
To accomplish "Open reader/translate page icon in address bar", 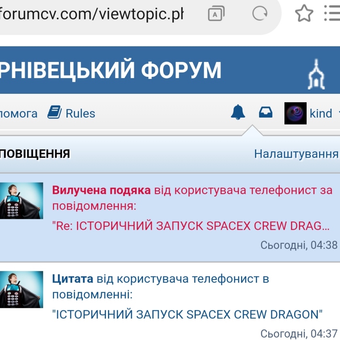I will pyautogui.click(x=216, y=15).
